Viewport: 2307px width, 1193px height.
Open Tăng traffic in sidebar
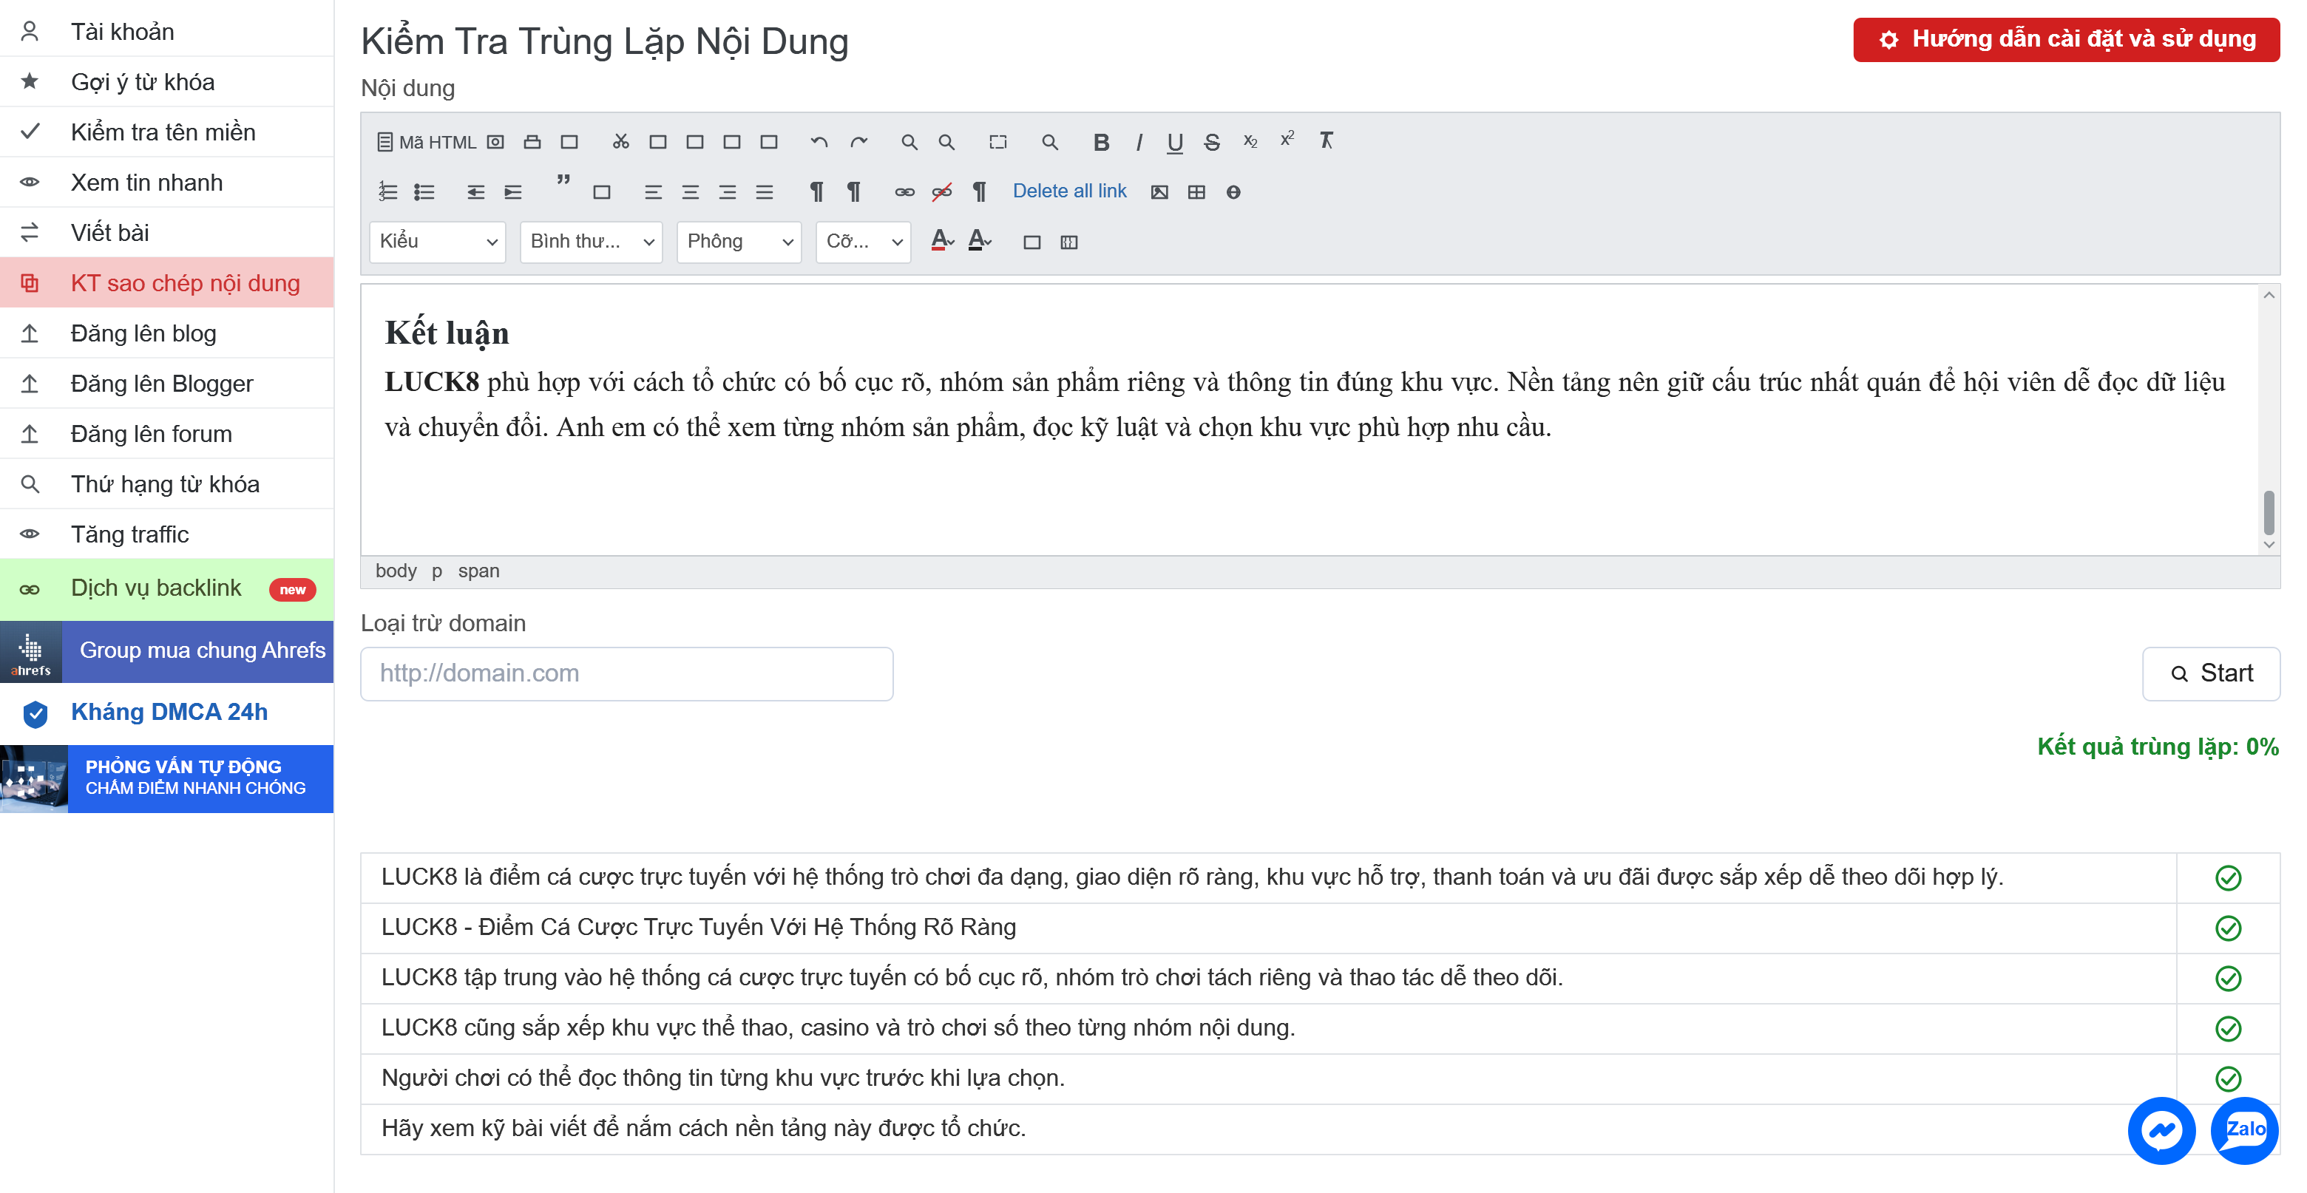(166, 534)
